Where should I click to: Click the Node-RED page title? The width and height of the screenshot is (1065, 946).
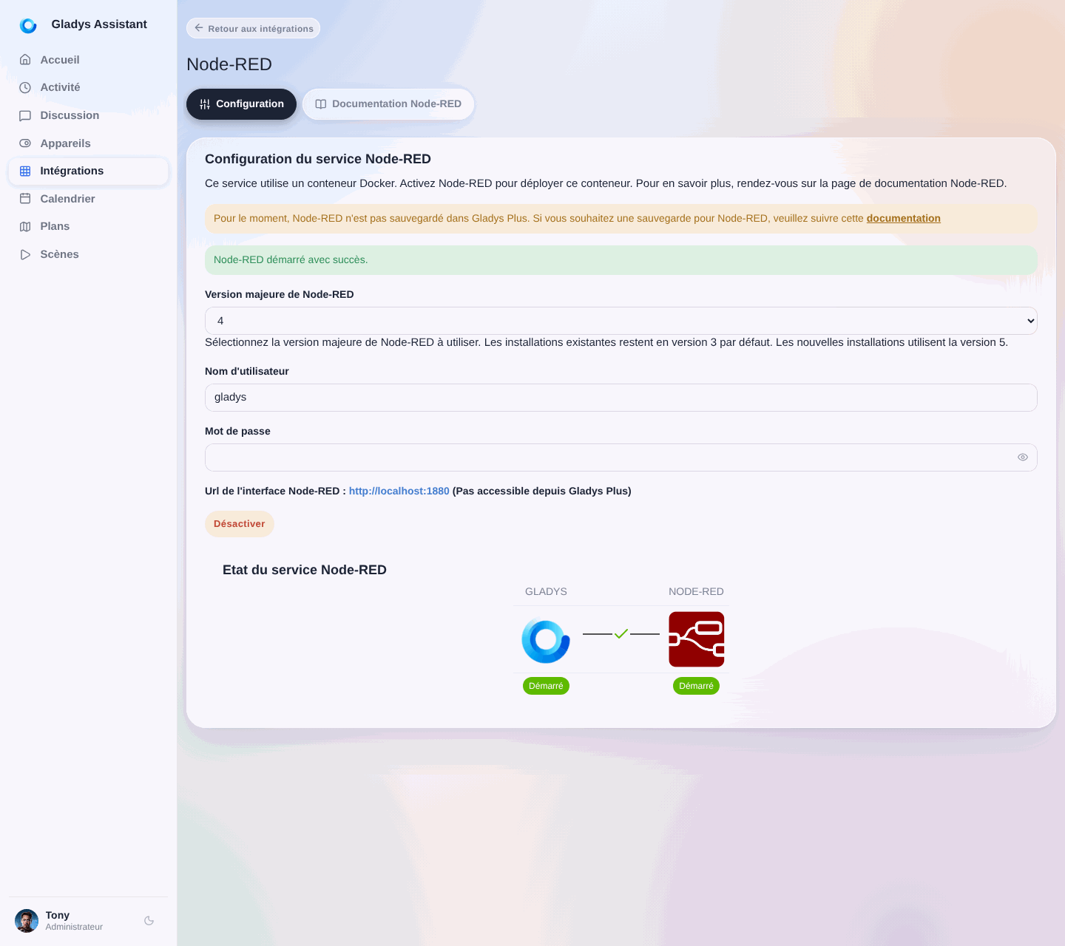229,64
